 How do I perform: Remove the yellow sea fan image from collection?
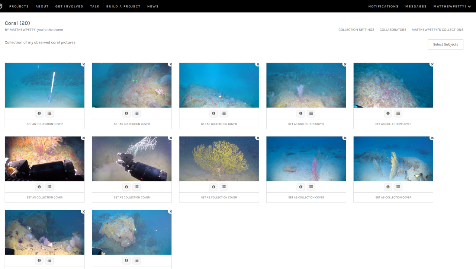(x=258, y=138)
